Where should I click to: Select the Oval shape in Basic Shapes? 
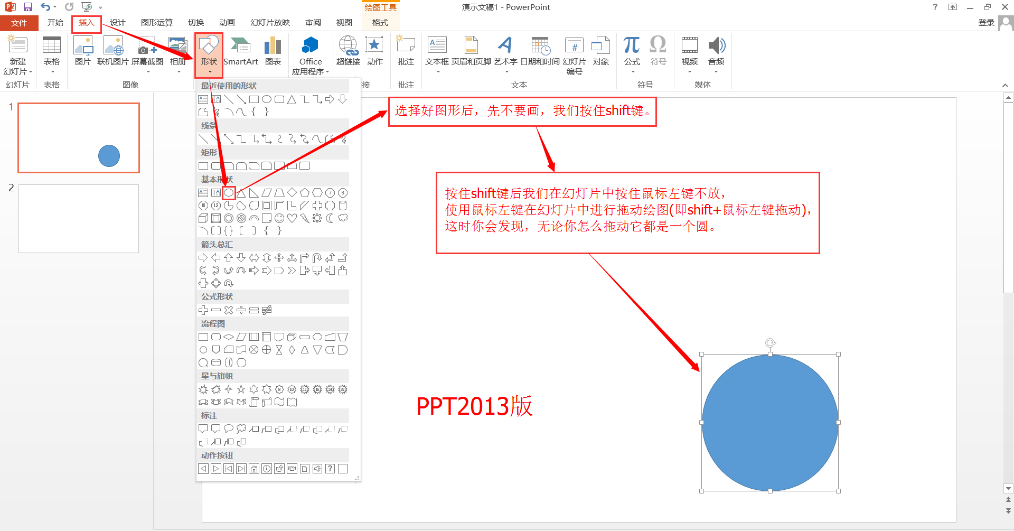click(229, 193)
